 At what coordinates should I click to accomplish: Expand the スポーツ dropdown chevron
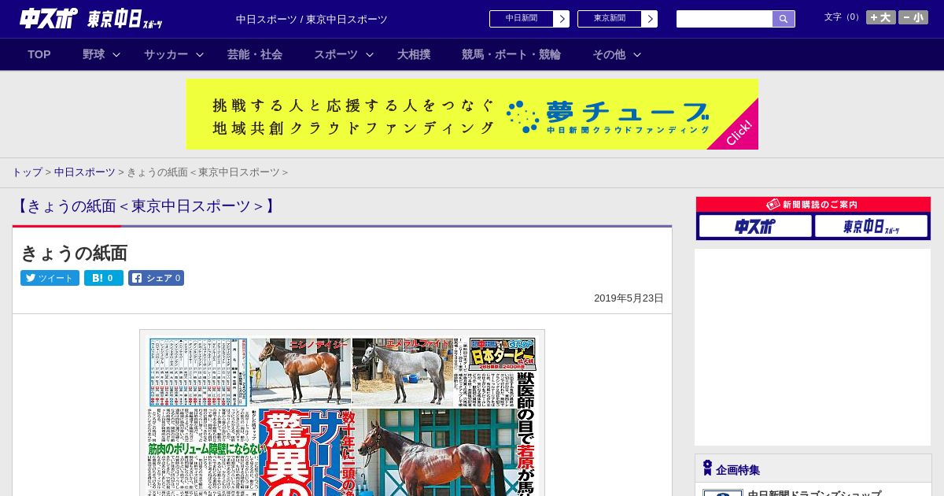pyautogui.click(x=370, y=54)
